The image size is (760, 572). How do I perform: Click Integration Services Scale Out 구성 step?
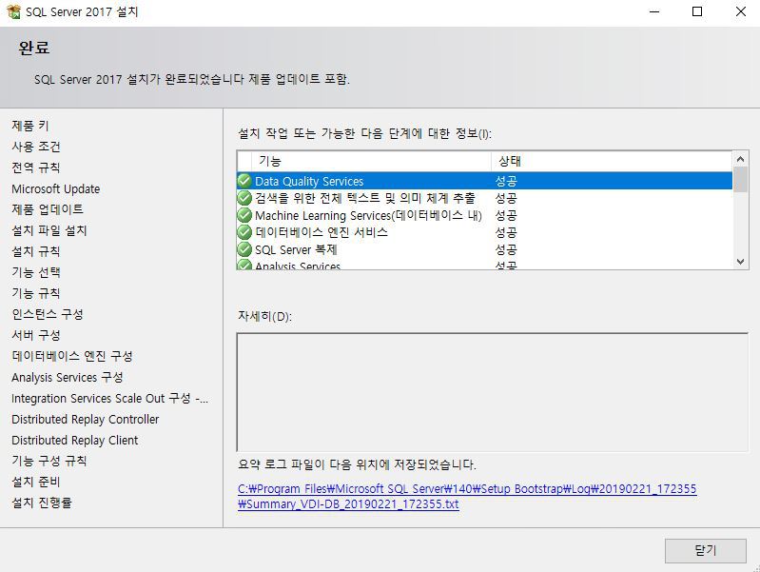[110, 399]
